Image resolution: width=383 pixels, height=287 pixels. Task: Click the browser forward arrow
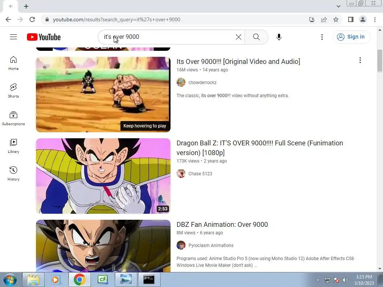[20, 19]
